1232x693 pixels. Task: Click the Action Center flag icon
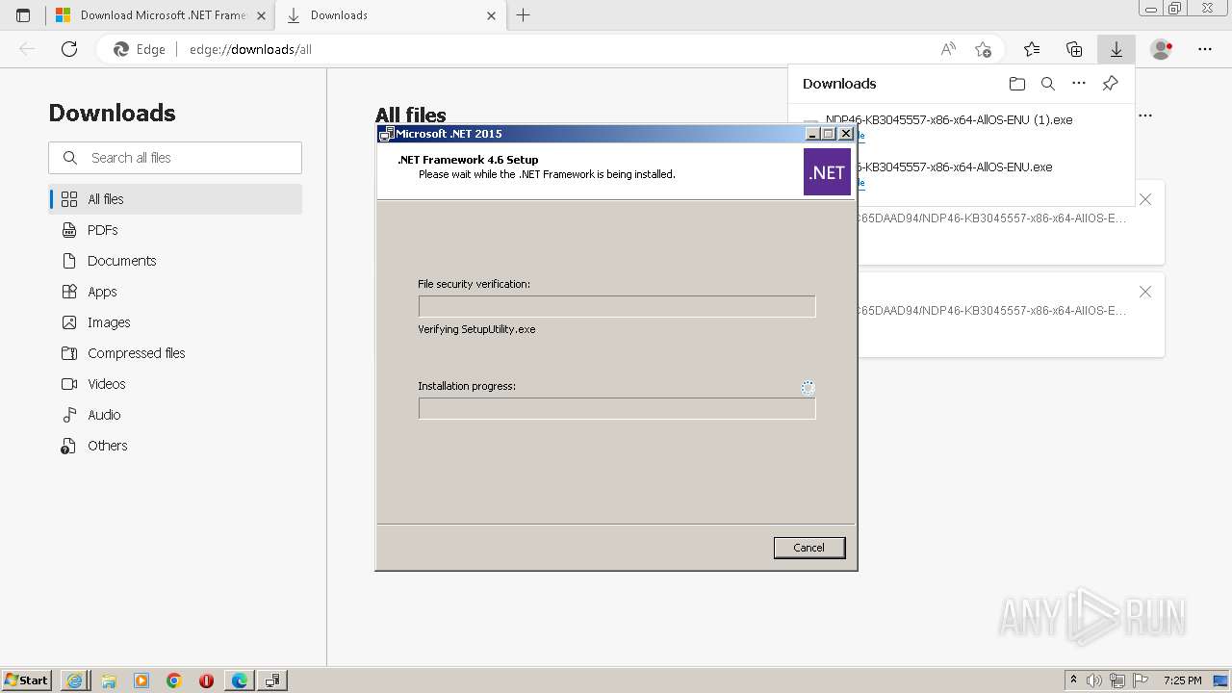[1140, 680]
